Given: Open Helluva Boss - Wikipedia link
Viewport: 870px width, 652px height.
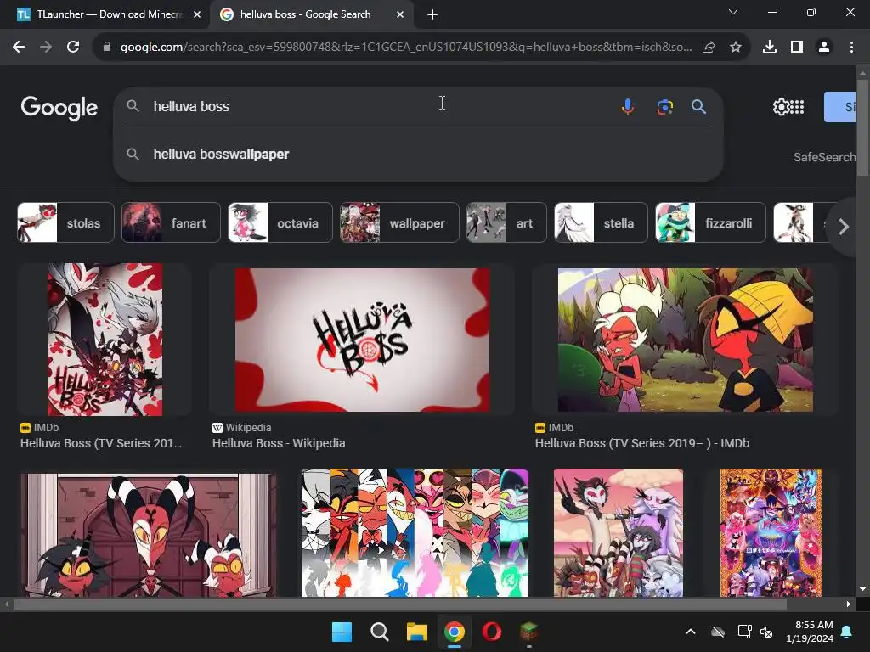Looking at the screenshot, I should (x=279, y=443).
